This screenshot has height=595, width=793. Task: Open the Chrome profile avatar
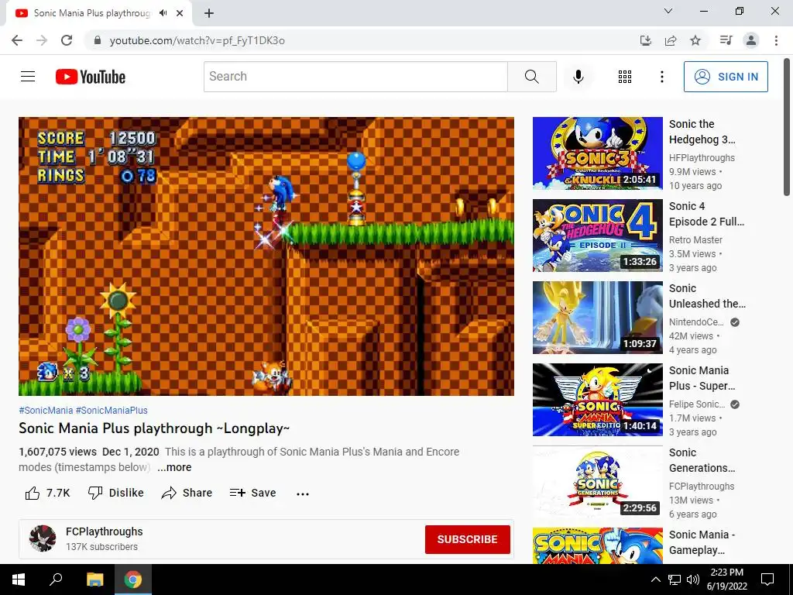click(751, 40)
